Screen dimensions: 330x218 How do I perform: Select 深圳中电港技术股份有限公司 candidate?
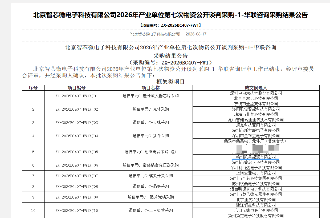click(256, 93)
